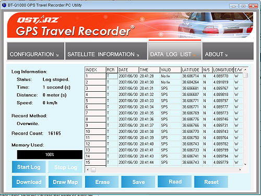Open the ABOUT tab
261x196 pixels.
tap(228, 51)
